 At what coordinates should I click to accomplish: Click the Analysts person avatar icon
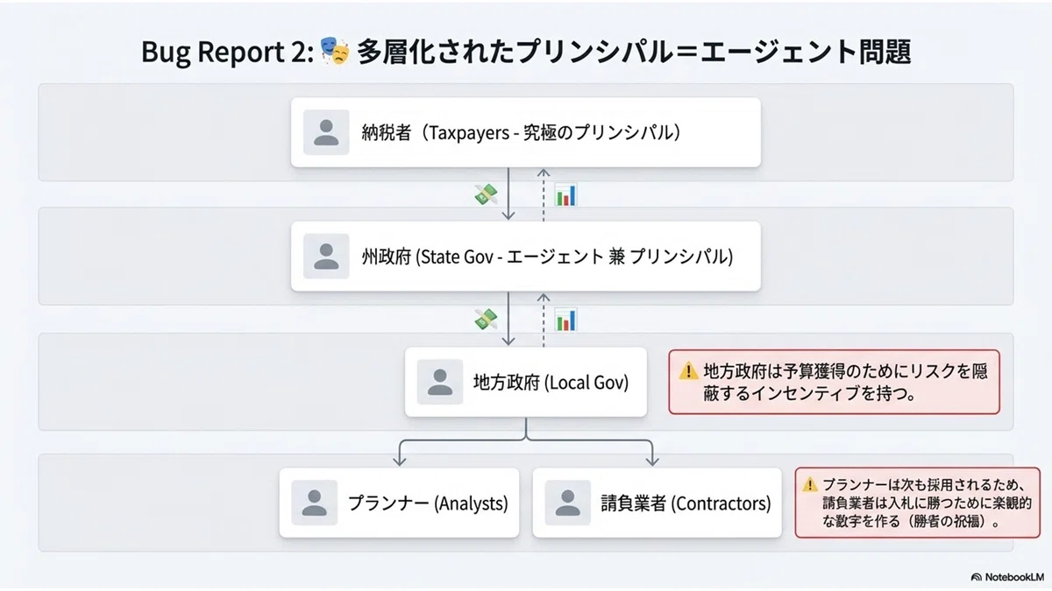pos(314,503)
